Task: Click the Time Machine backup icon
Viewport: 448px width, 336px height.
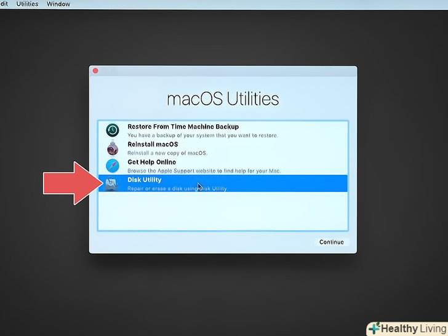Action: 113,130
